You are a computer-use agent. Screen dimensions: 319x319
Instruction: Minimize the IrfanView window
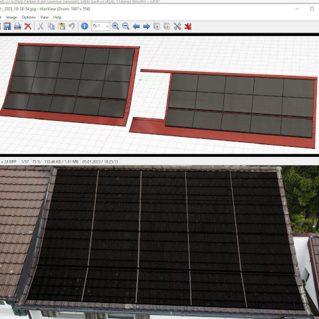coord(297,9)
